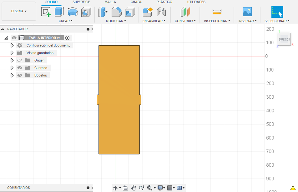Select the Vistas guardadas folder label
The image size is (298, 192).
[40, 53]
